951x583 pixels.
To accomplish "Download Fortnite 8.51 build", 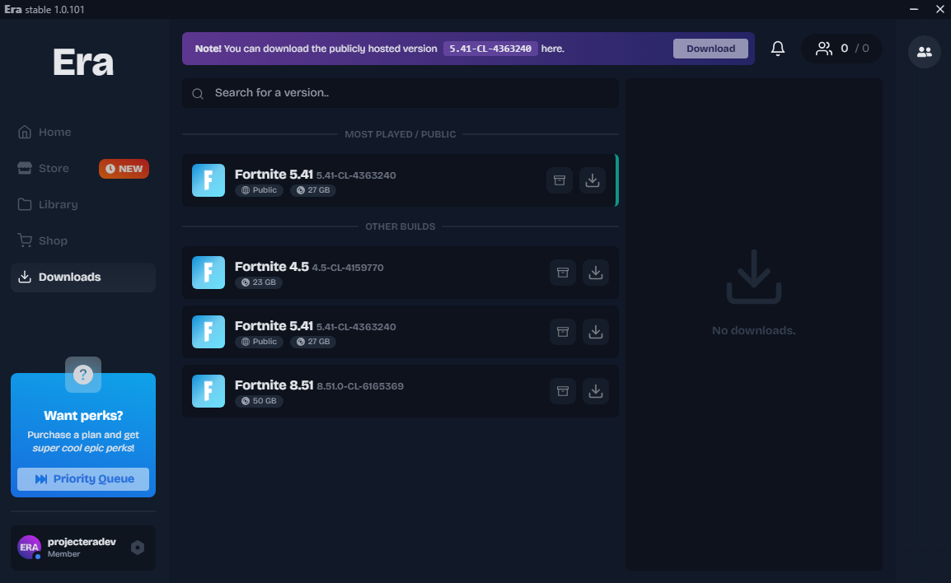I will coord(596,391).
